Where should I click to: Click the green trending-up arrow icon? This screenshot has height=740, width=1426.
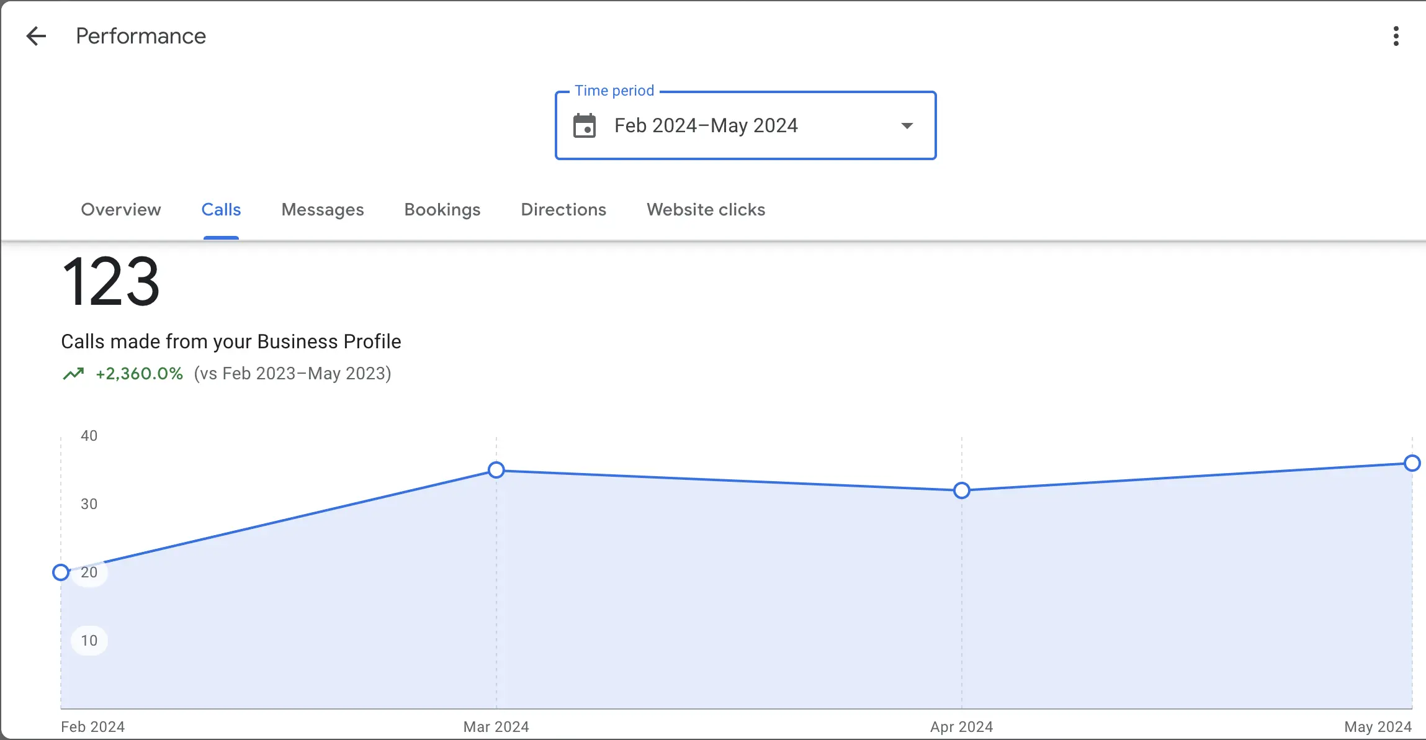73,374
